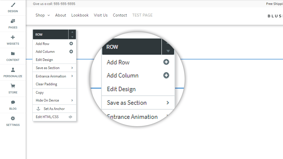Expand the Entrance Animation submenu
The image size is (283, 159).
click(72, 76)
